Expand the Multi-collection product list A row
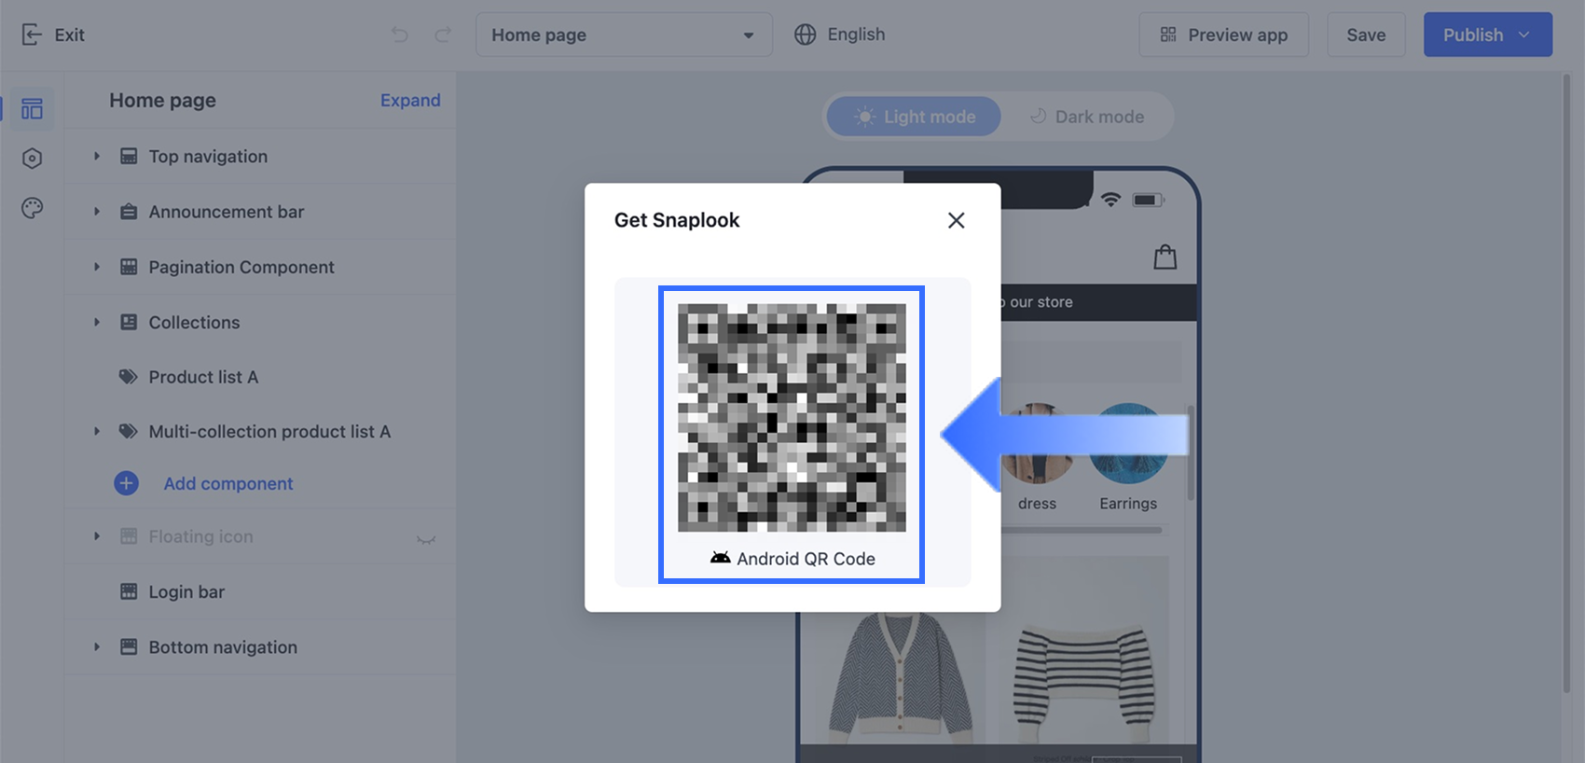 pos(96,432)
